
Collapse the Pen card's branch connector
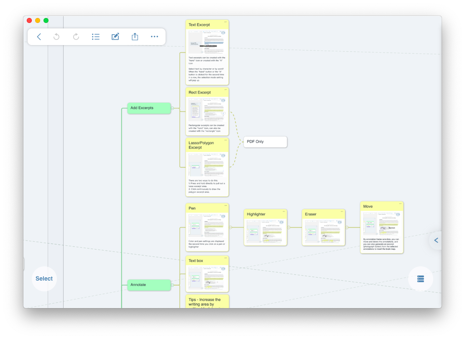[230, 228]
